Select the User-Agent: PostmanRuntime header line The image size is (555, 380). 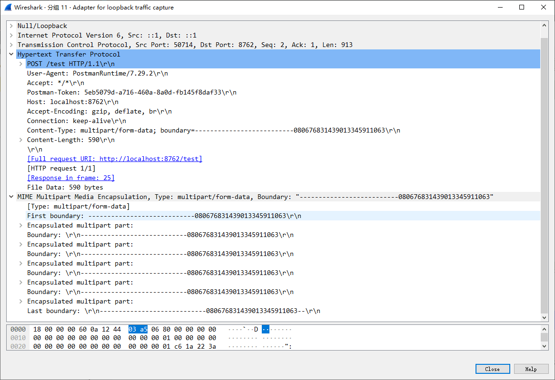tap(98, 74)
